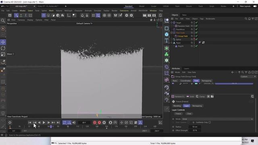Open the Simulate menu
This screenshot has height=145, width=258.
[98, 11]
